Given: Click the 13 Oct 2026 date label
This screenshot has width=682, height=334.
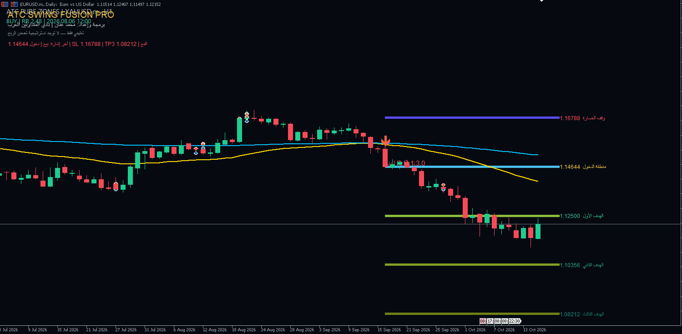Looking at the screenshot, I should tap(534, 329).
